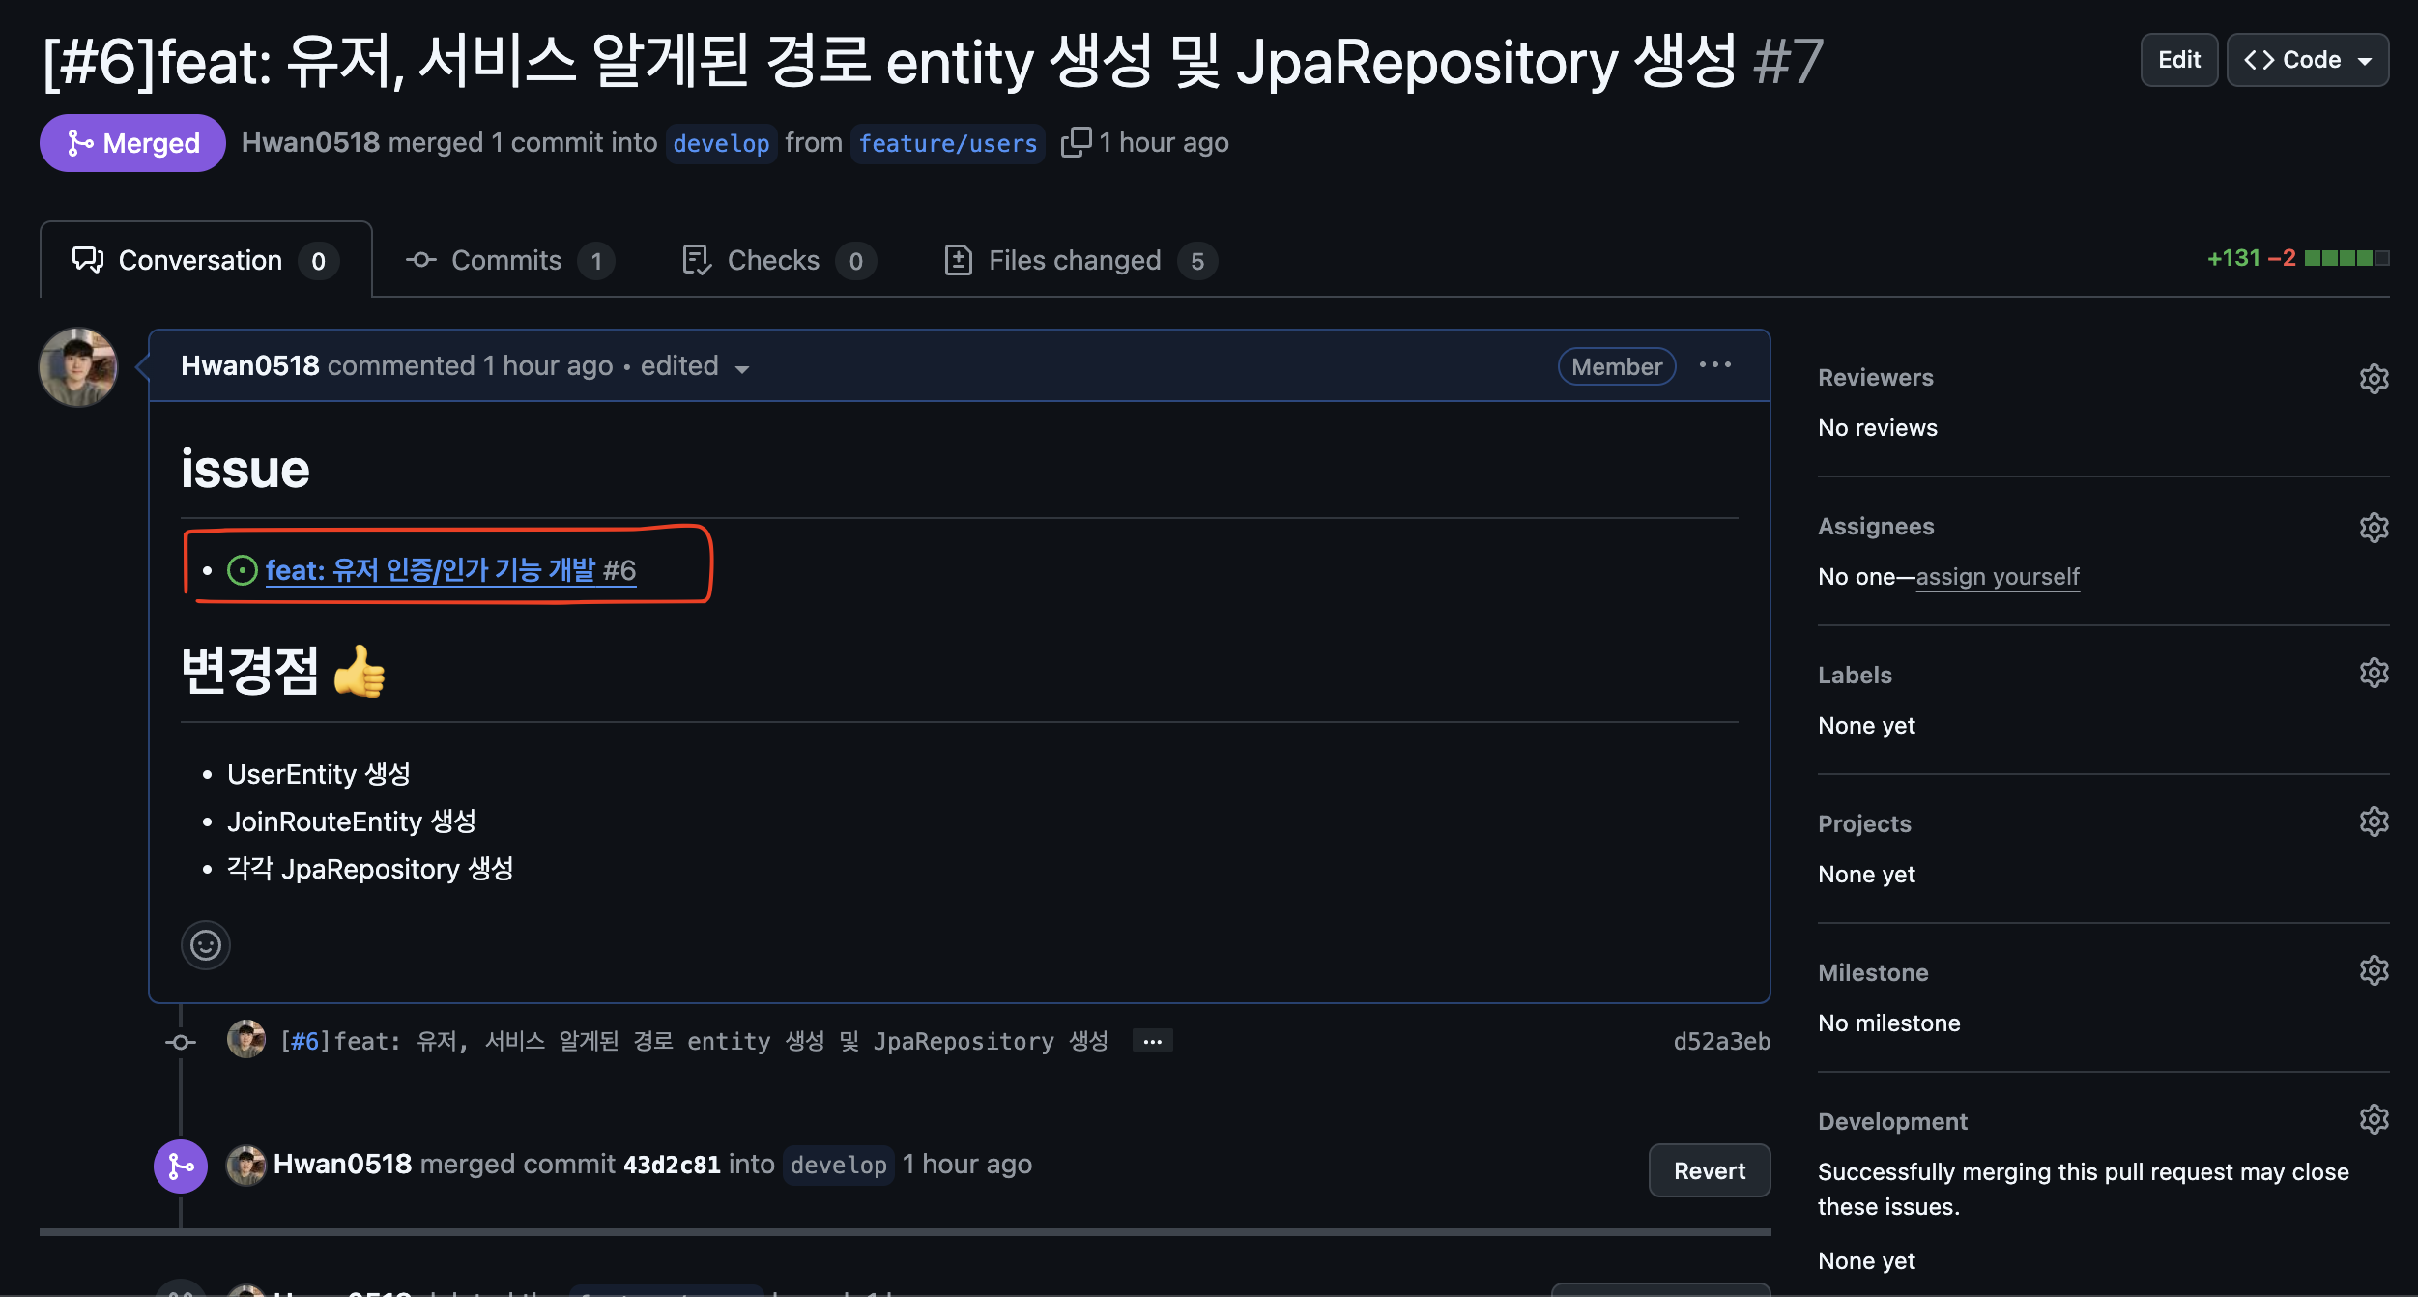Image resolution: width=2418 pixels, height=1297 pixels.
Task: Open Labels settings gear
Action: (2374, 673)
